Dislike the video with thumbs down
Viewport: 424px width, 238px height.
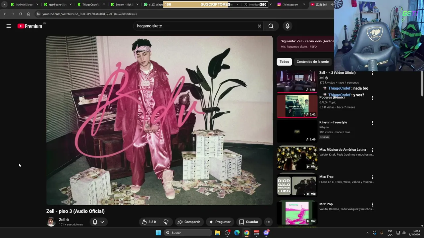(x=166, y=222)
